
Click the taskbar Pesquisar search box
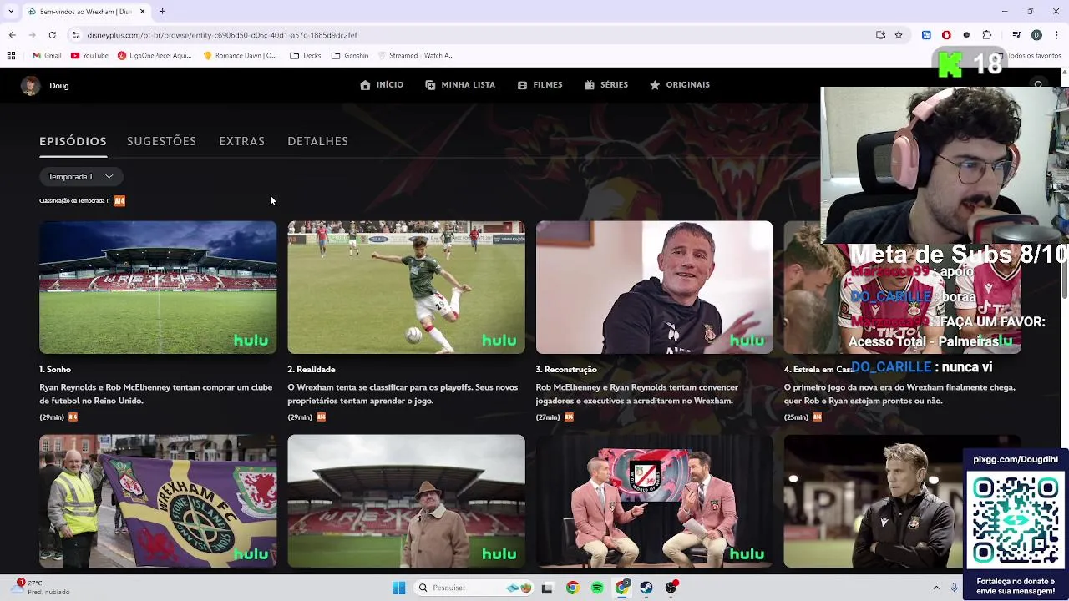coord(474,588)
